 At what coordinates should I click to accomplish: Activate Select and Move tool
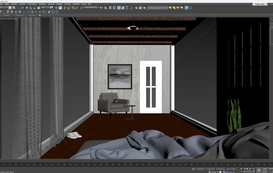[27, 8]
